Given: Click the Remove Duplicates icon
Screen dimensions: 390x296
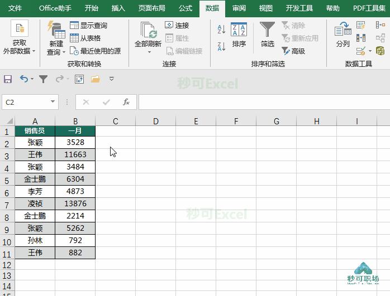Looking at the screenshot, I should [x=360, y=38].
